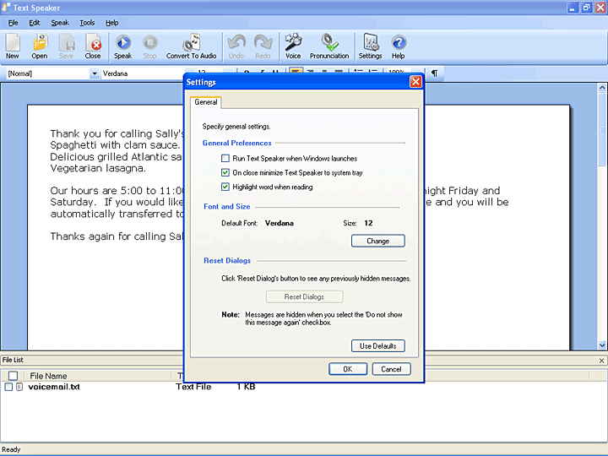Click the '1 KB' size cell
This screenshot has width=608, height=456.
(x=247, y=387)
